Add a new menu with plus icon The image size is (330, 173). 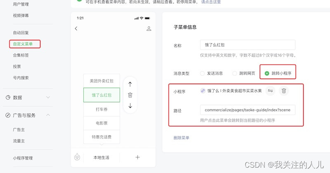pos(137,157)
